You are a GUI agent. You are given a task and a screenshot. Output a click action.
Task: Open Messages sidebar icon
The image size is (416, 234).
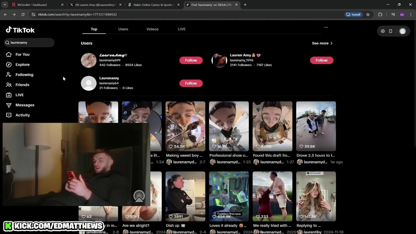pyautogui.click(x=9, y=105)
